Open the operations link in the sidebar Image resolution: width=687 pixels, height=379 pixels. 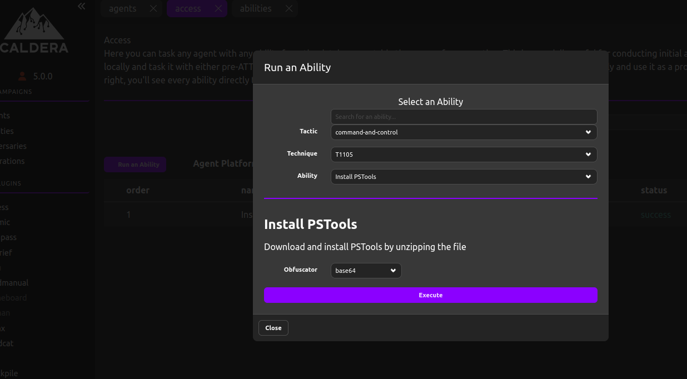(11, 161)
